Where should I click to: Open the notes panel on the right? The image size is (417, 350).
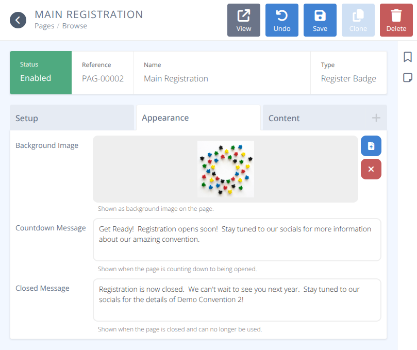[407, 78]
